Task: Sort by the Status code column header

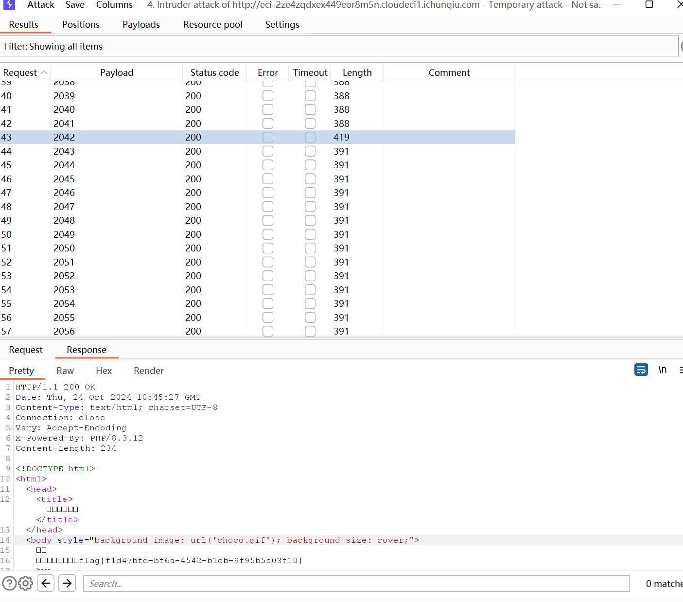Action: pyautogui.click(x=214, y=72)
